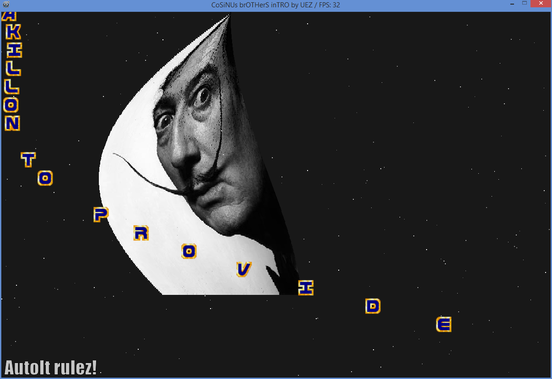Click the letter K in the vertical text
This screenshot has width=552, height=379.
[x=13, y=32]
